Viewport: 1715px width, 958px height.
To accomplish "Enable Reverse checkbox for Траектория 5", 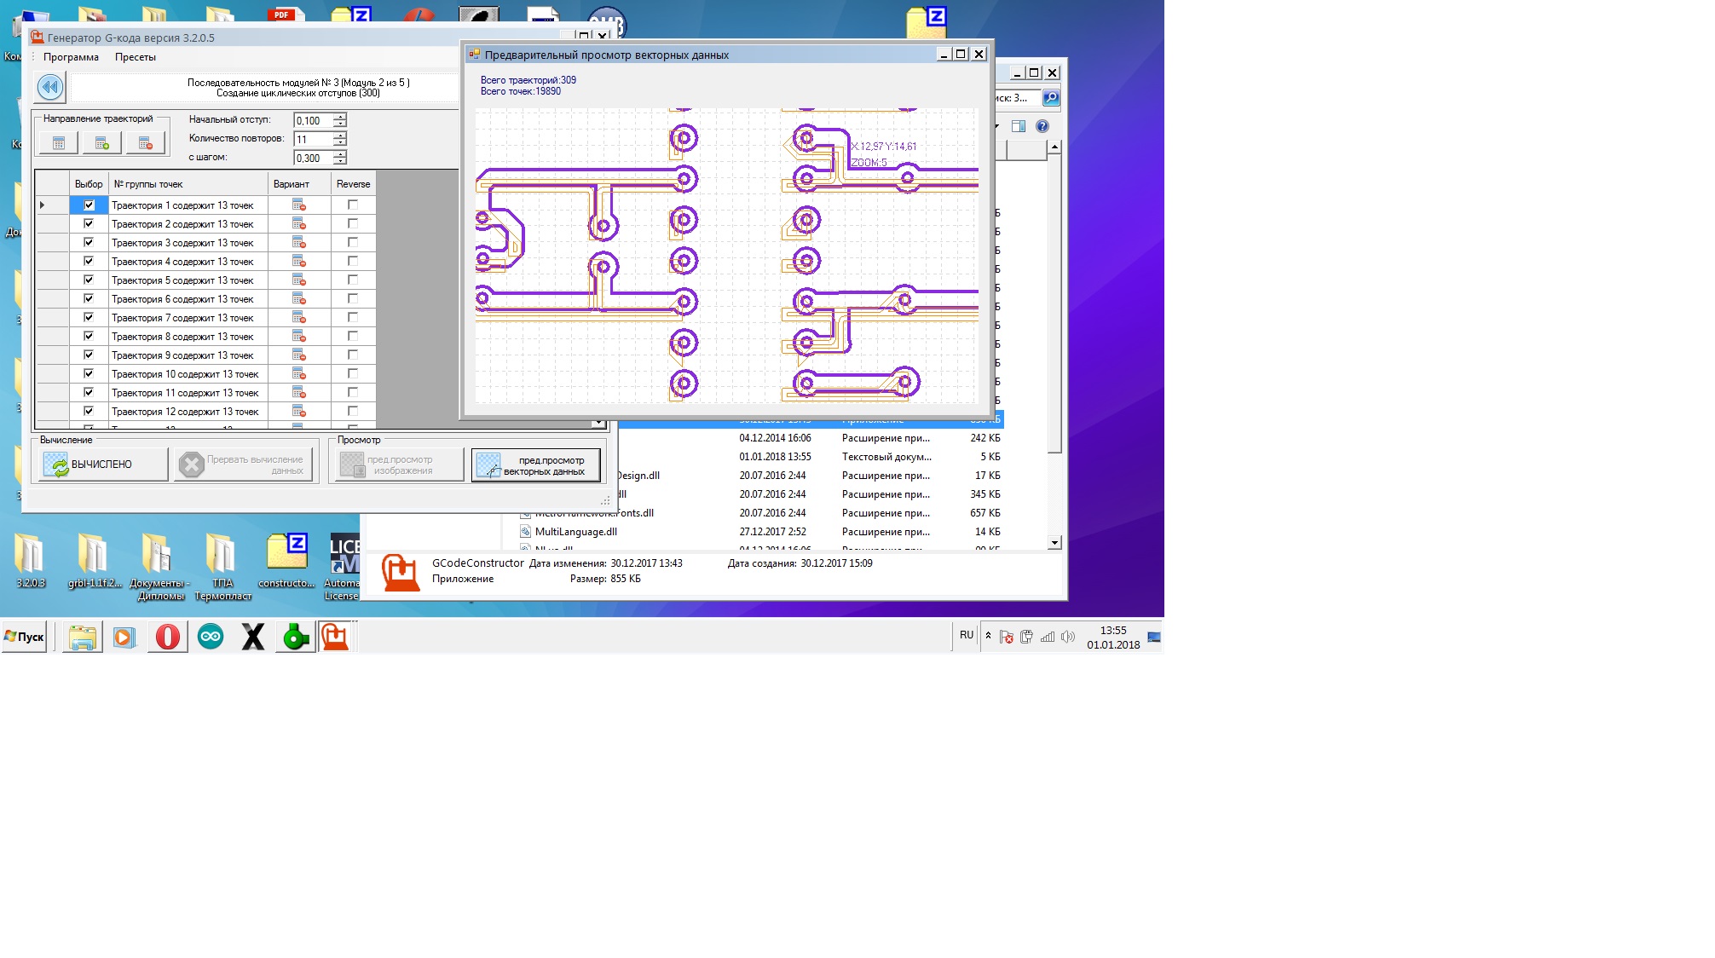I will 353,280.
